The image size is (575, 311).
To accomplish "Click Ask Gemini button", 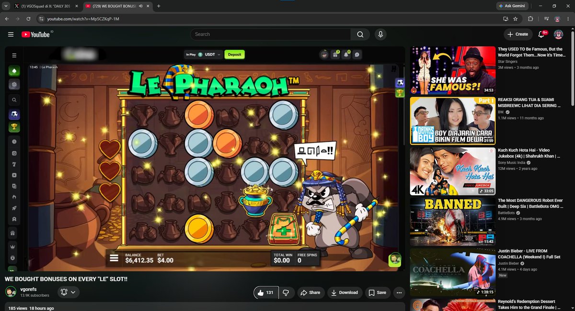I will 511,6.
